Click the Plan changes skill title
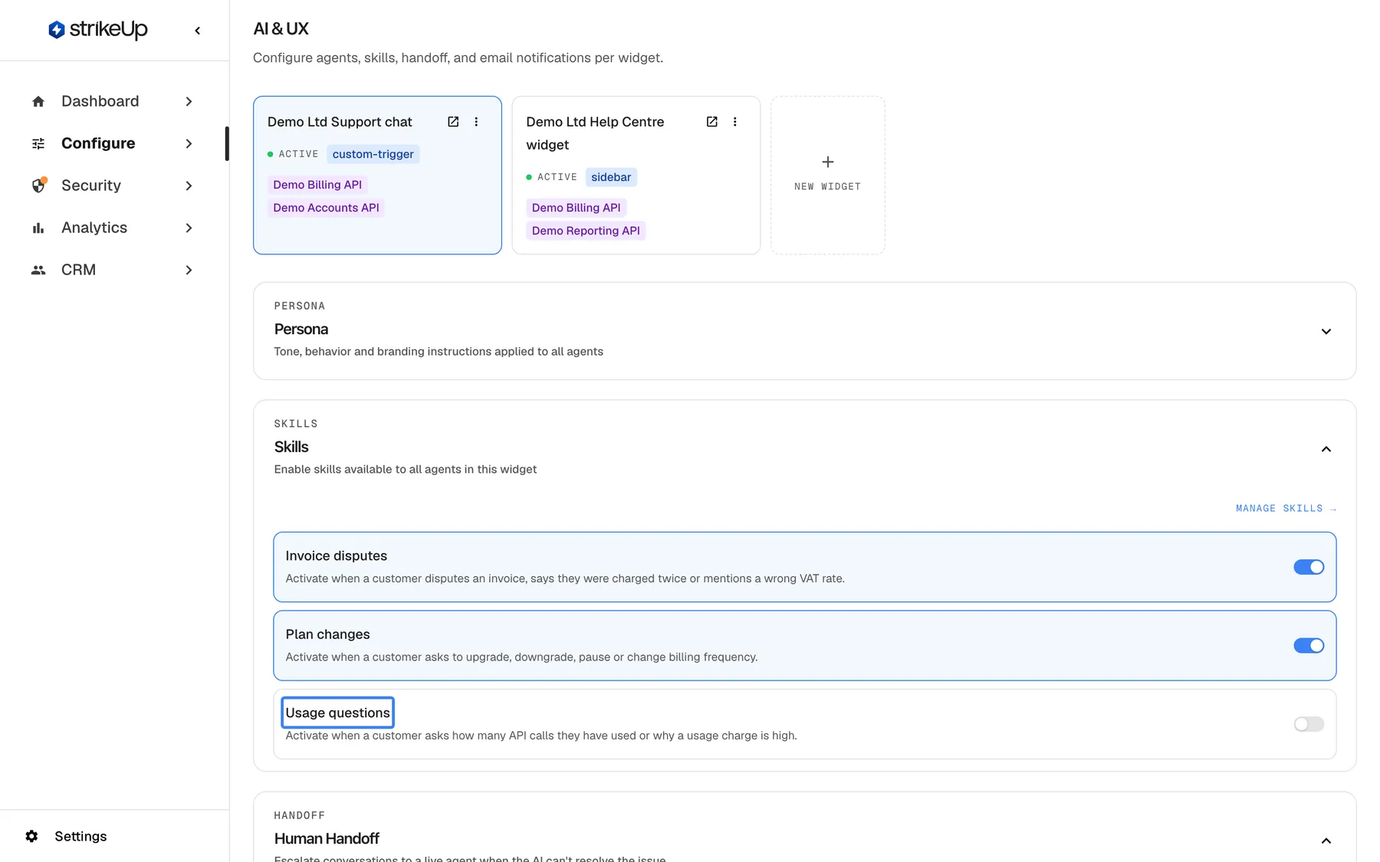 click(x=327, y=634)
